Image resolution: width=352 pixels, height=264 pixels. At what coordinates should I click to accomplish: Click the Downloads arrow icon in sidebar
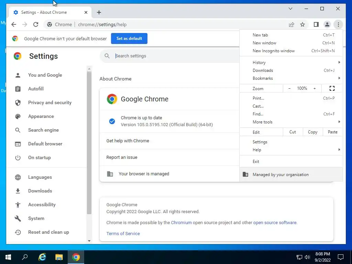click(x=18, y=191)
